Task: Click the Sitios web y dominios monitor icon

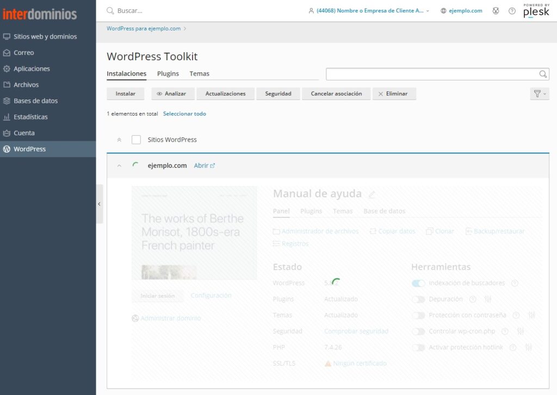Action: (7, 36)
